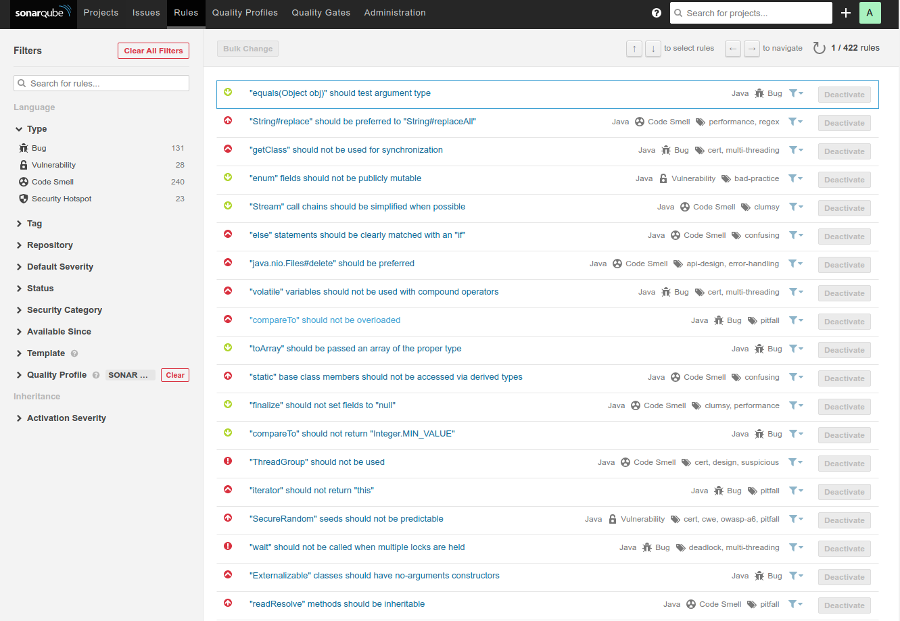Reload the rules list with the refresh icon
Viewport: 900px width, 621px height.
tap(820, 47)
